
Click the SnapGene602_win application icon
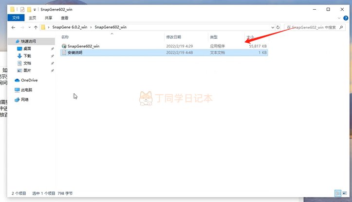(x=64, y=46)
